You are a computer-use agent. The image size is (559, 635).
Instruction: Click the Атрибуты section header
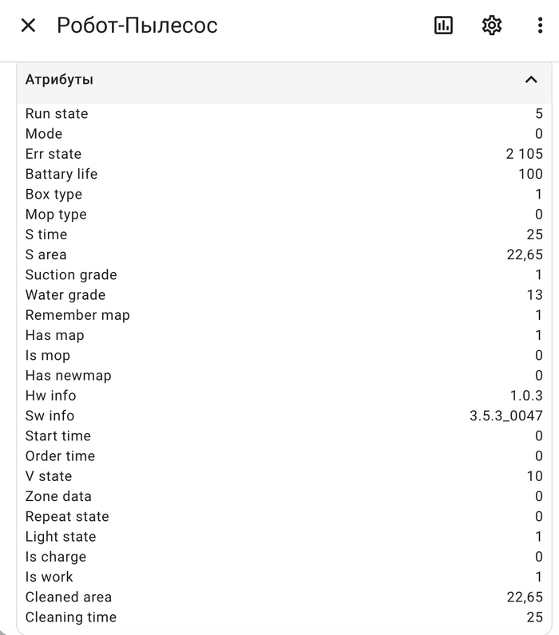tap(59, 80)
